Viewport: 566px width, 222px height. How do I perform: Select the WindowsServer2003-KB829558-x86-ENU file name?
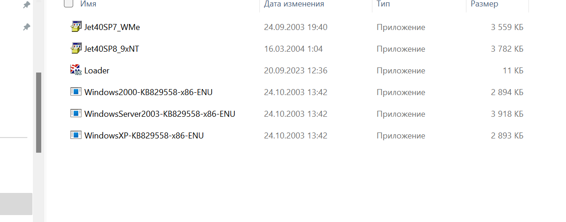point(160,114)
